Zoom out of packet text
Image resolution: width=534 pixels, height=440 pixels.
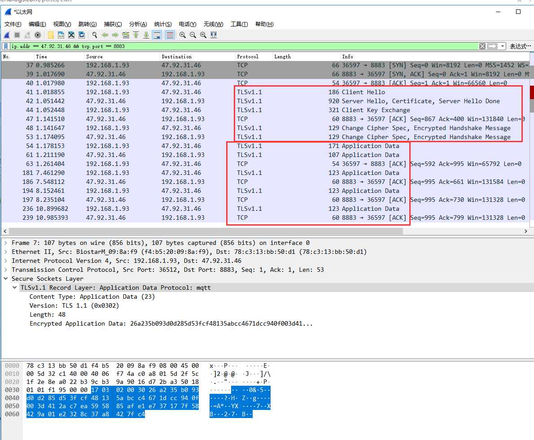pyautogui.click(x=193, y=35)
